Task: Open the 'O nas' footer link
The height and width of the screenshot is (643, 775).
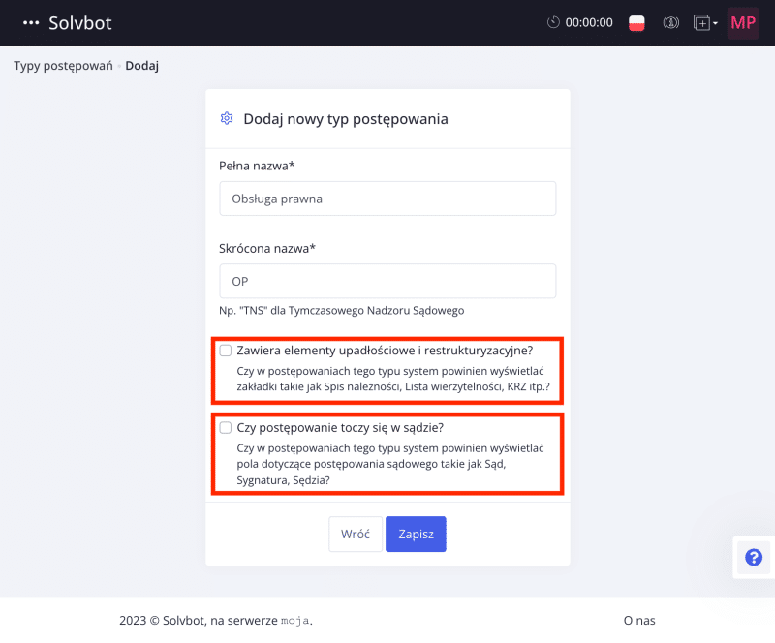Action: pos(639,621)
